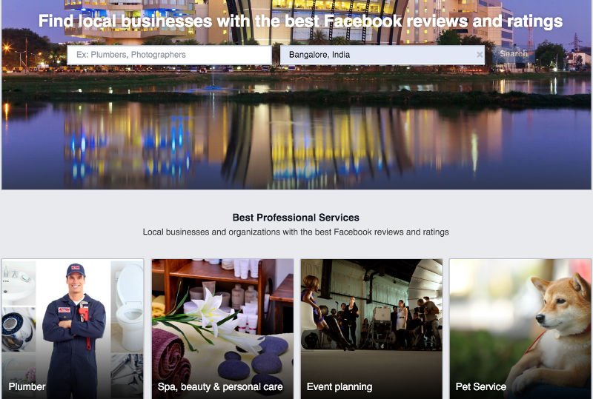Select the Spa, beauty & personal care label
The width and height of the screenshot is (593, 399).
pyautogui.click(x=220, y=387)
